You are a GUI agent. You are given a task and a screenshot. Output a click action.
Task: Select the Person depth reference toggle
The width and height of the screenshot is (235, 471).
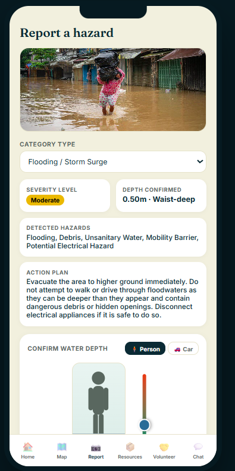tap(145, 348)
